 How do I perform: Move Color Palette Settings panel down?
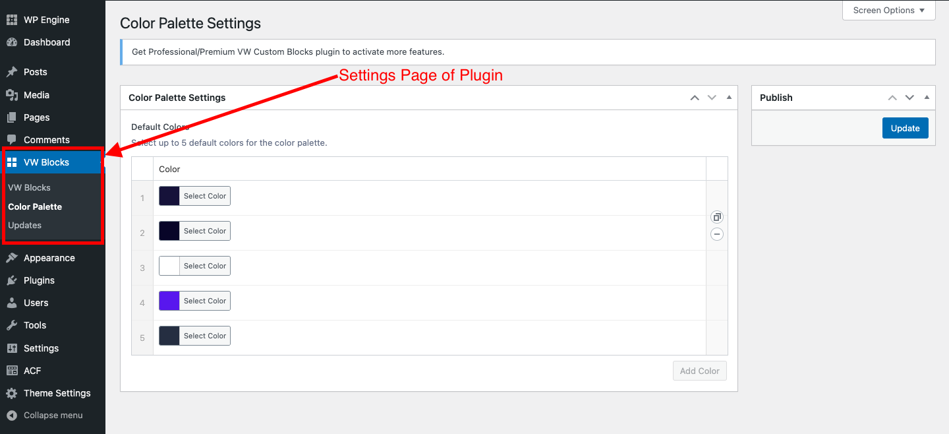pos(712,98)
